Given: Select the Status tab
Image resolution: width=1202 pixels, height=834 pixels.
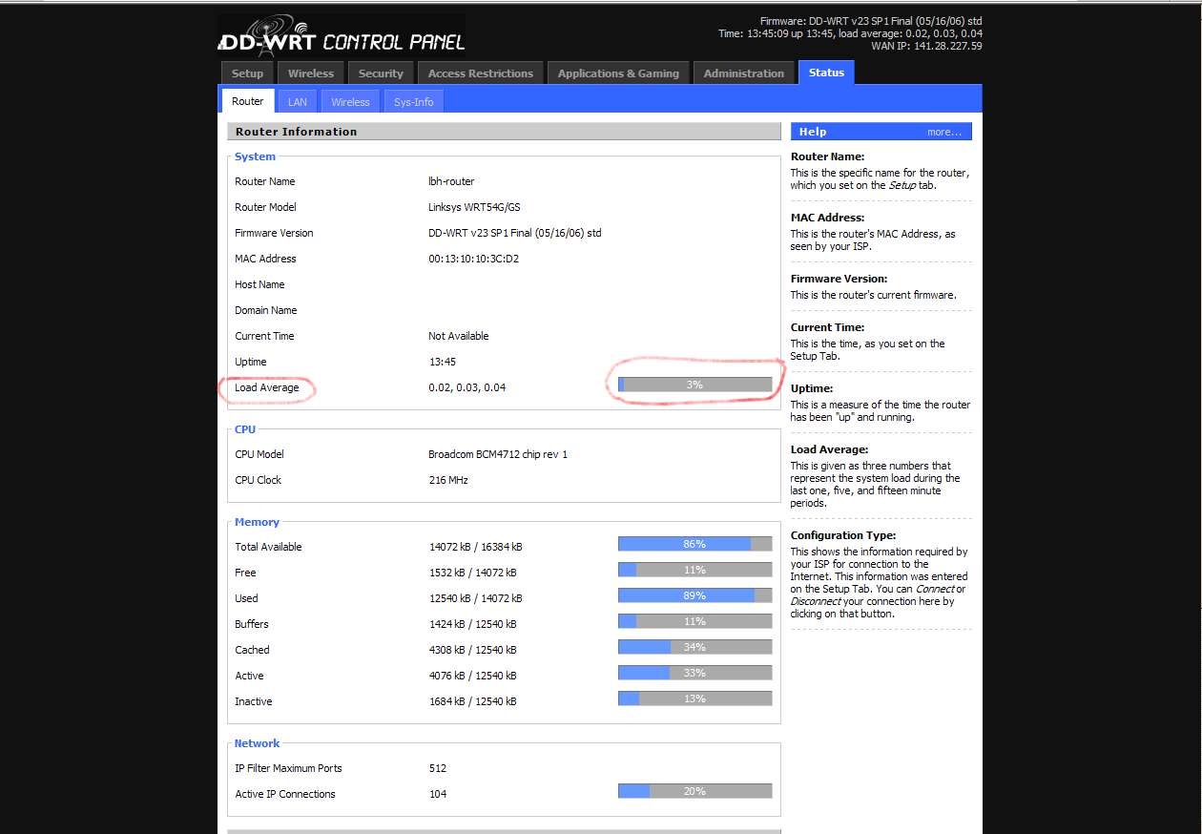Looking at the screenshot, I should click(826, 73).
